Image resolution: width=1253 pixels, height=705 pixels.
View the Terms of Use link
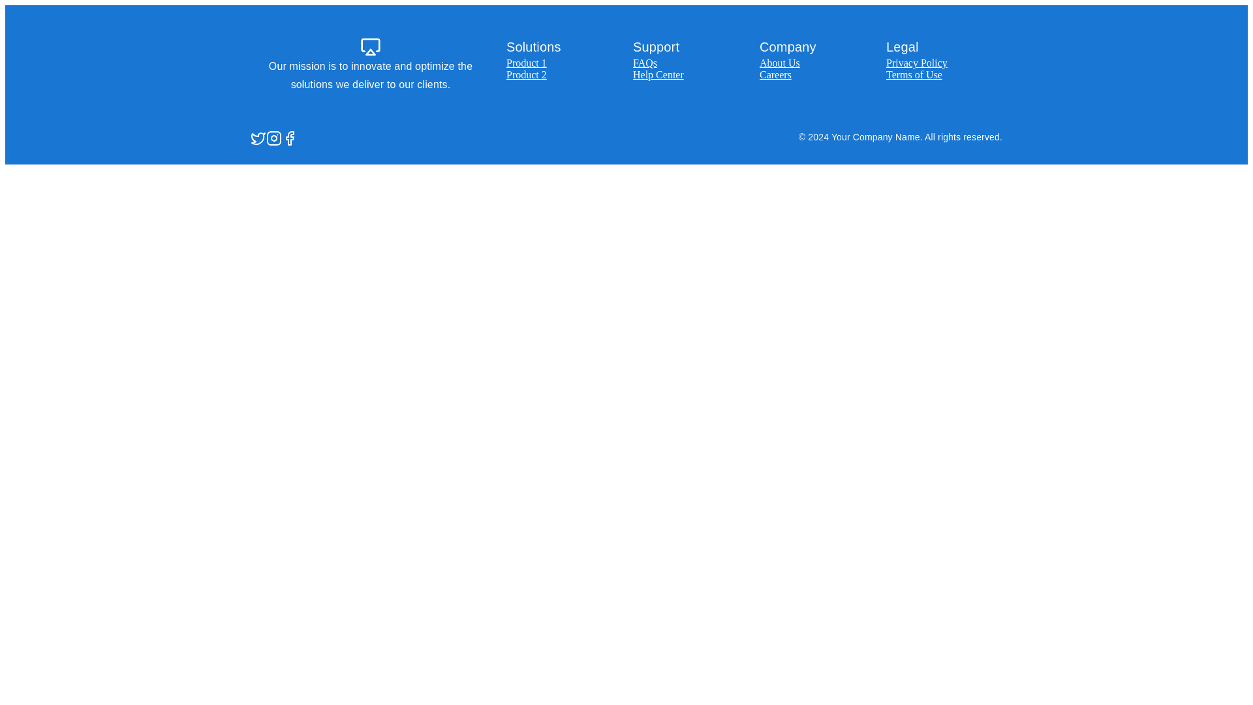[x=914, y=75]
